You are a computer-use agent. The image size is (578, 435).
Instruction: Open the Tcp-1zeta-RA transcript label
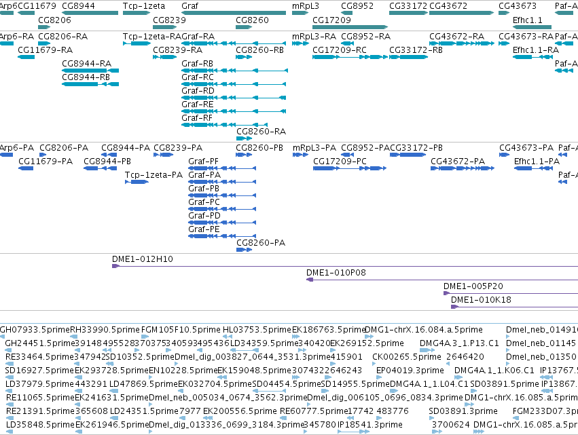pyautogui.click(x=152, y=36)
